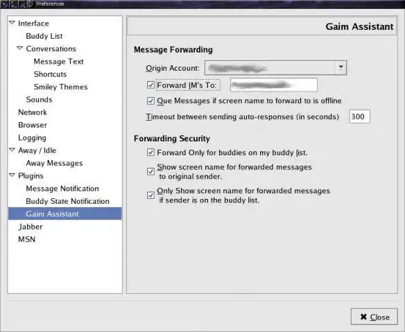The width and height of the screenshot is (405, 332).
Task: Click the Gaim Assistant panel title
Action: coord(359,26)
